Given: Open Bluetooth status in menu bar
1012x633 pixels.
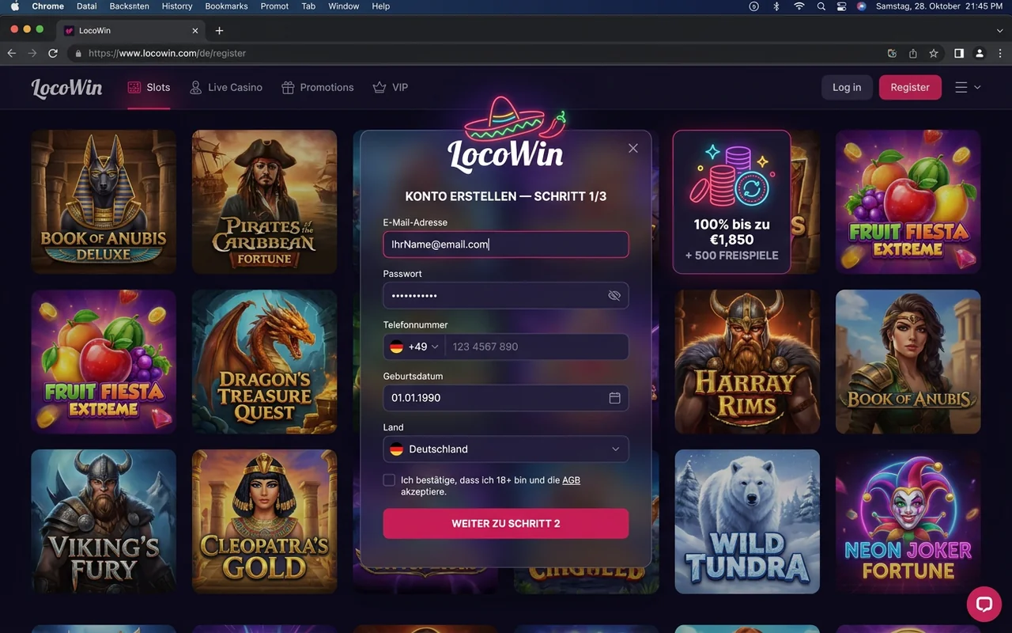Looking at the screenshot, I should point(776,6).
